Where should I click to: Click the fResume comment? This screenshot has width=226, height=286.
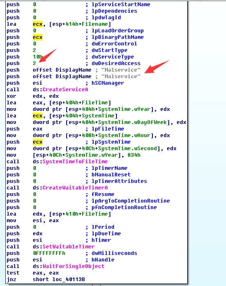click(103, 194)
